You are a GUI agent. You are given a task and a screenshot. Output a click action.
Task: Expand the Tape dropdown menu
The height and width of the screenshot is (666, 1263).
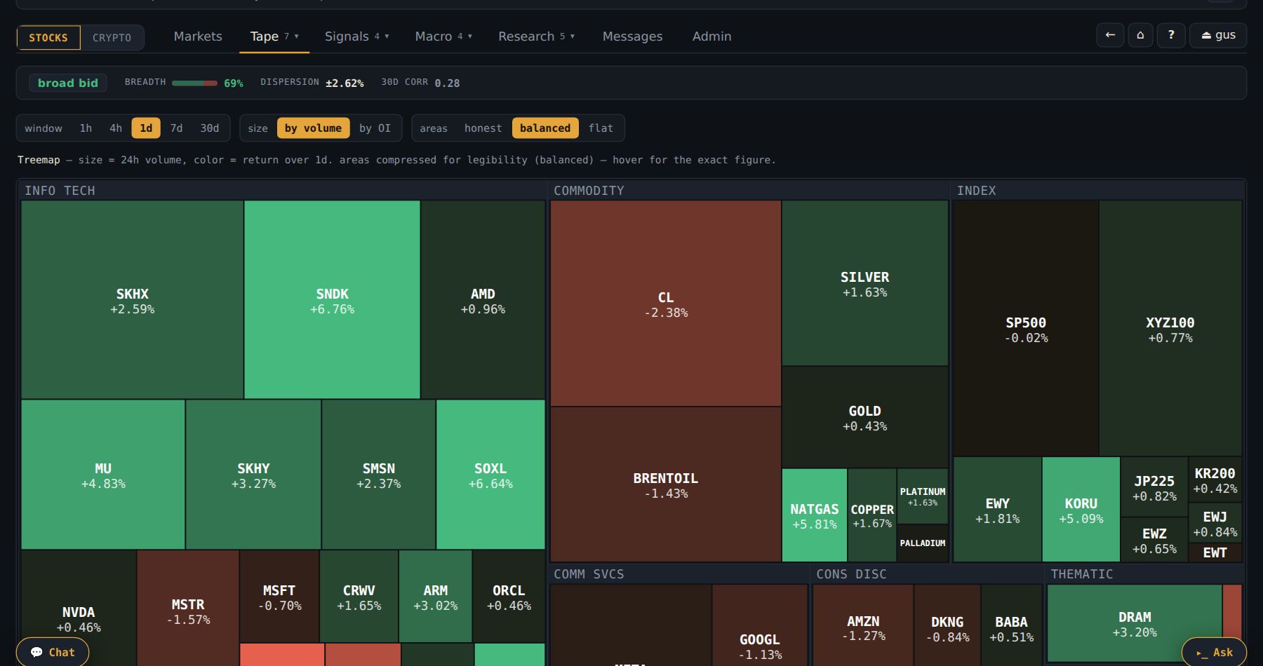[274, 36]
